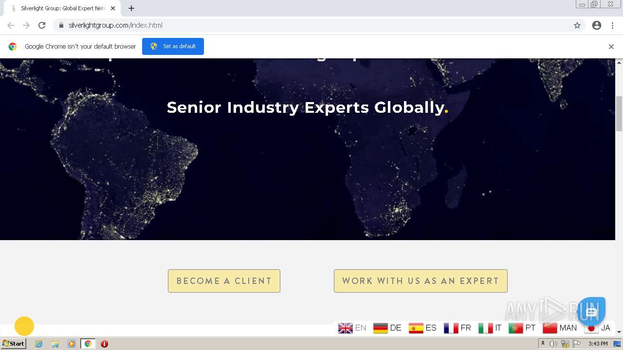Select the Silverlight Group browser tab
623x350 pixels.
pos(63,8)
